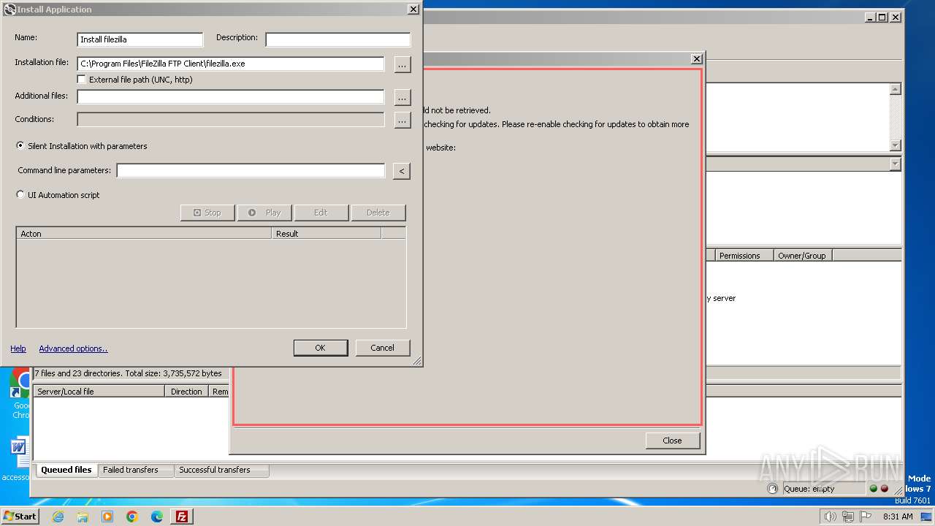Open Internet Explorer from the taskbar
This screenshot has height=526, width=935.
[x=58, y=517]
